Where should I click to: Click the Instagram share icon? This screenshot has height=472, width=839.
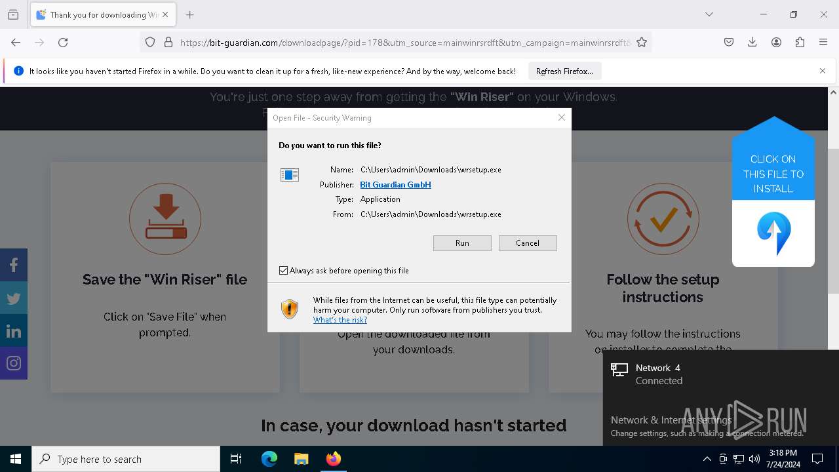pos(14,363)
